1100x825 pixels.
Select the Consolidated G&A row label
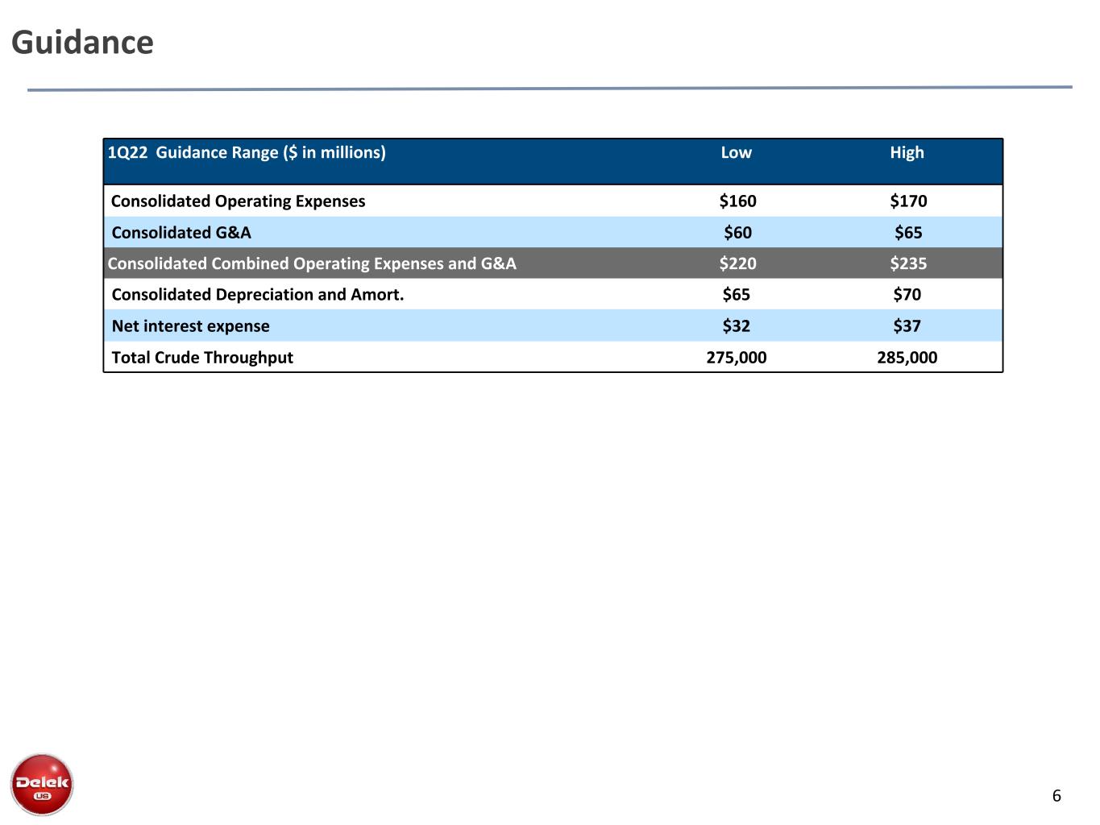[181, 233]
